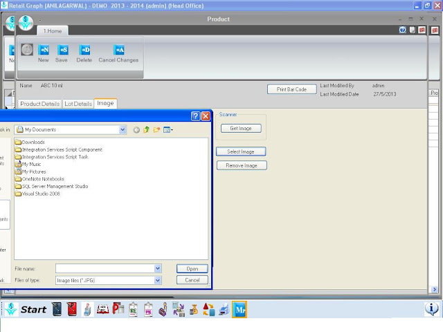This screenshot has width=443, height=332.
Task: Expand the Look in My Documents dropdown
Action: coord(123,129)
